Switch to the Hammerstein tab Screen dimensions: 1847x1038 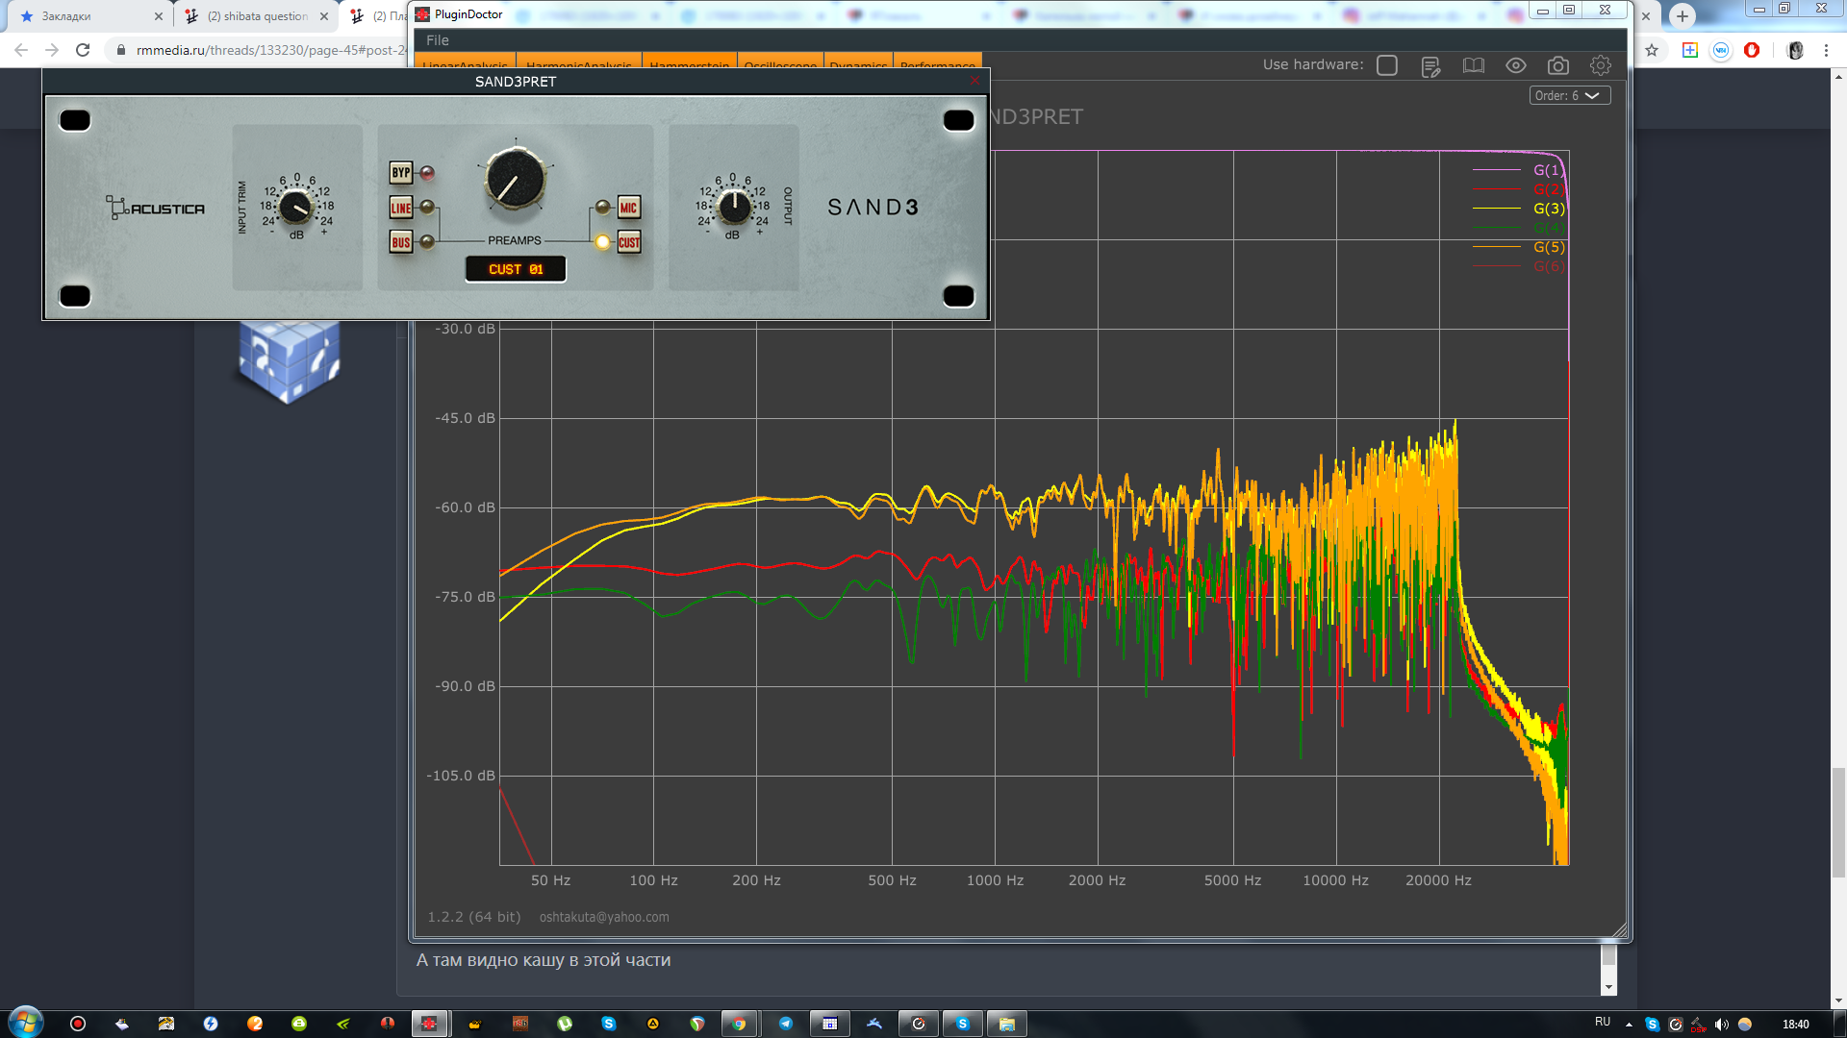pos(689,62)
